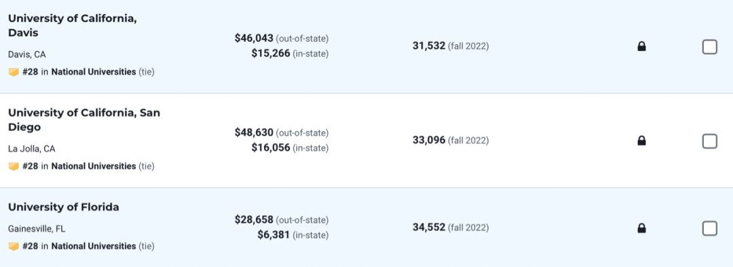Tick the University of Florida compare checkbox
The width and height of the screenshot is (733, 267).
click(x=710, y=228)
